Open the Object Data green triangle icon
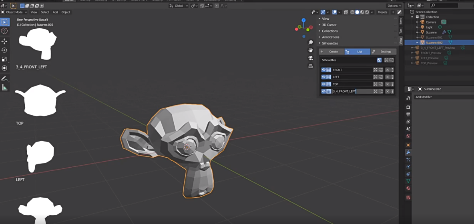The width and height of the screenshot is (474, 224). click(408, 181)
